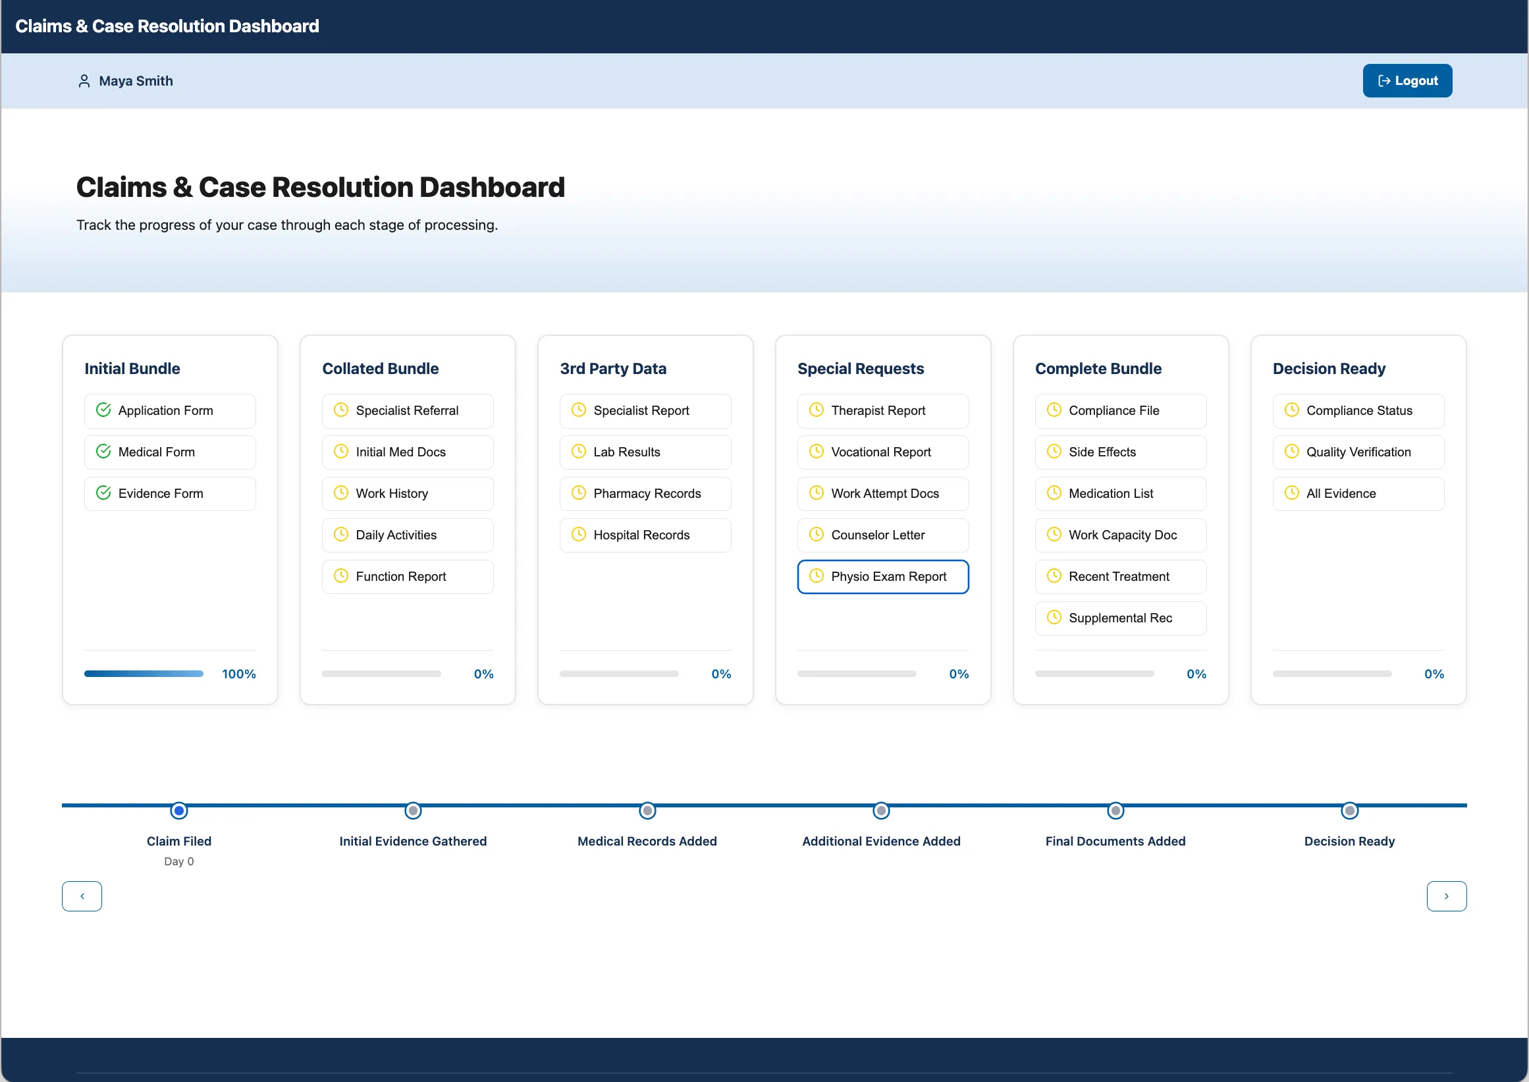Select the Medical Records Added timeline dot
Image resolution: width=1529 pixels, height=1082 pixels.
647,811
